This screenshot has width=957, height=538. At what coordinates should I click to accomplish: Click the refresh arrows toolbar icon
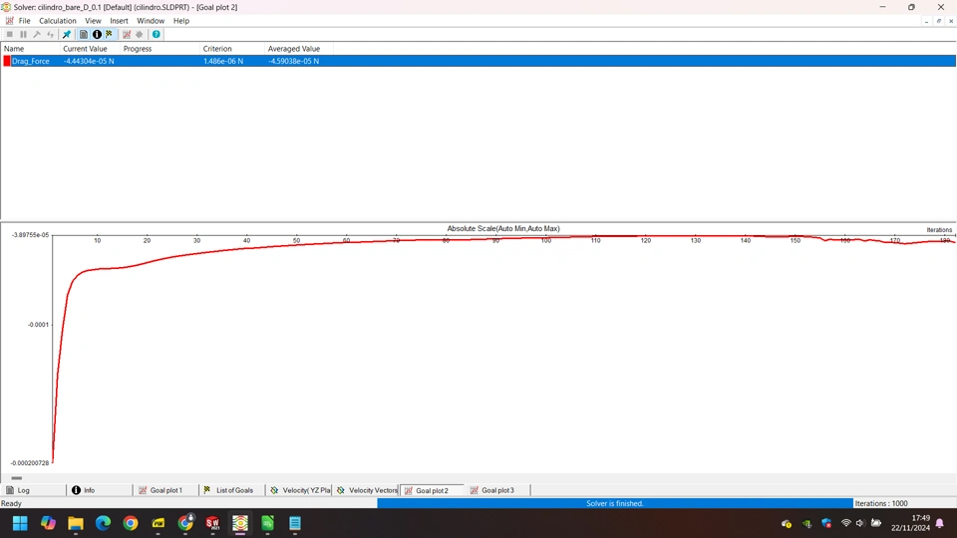click(x=50, y=34)
